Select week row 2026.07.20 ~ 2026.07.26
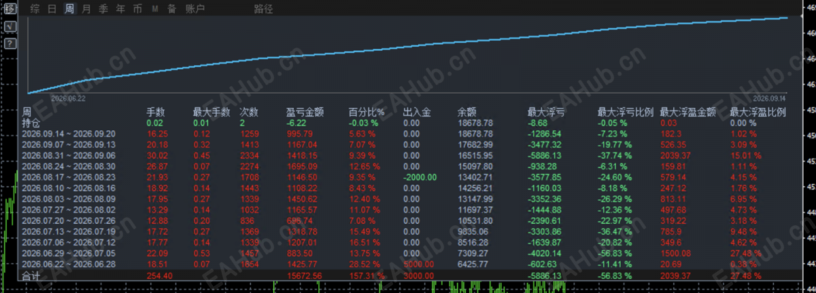Image resolution: width=816 pixels, height=293 pixels. point(69,220)
